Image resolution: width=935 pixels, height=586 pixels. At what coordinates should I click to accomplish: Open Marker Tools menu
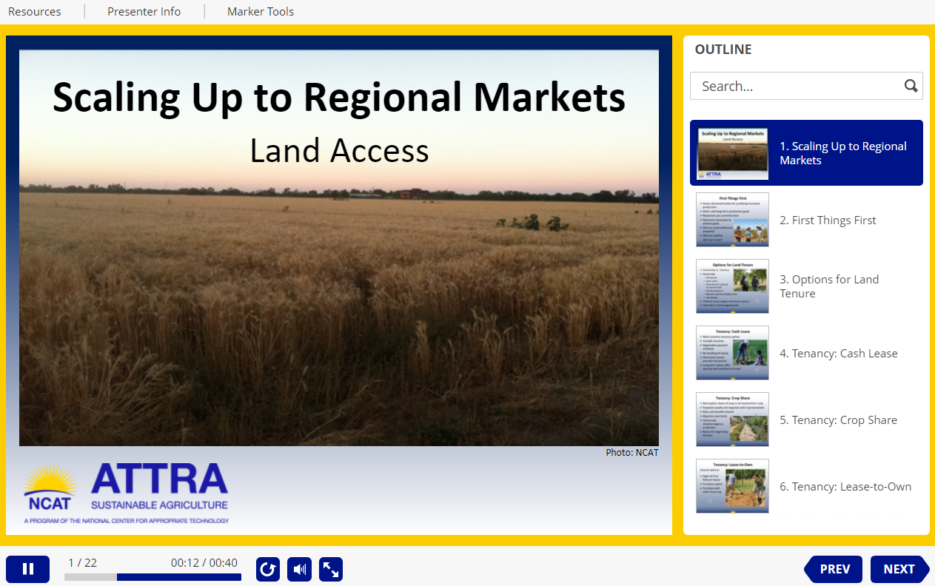coord(261,12)
